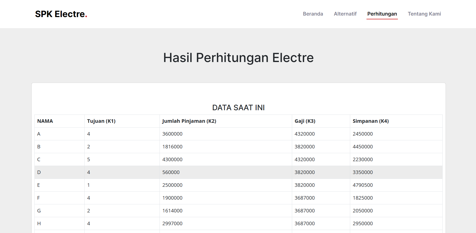Select the Simpanan (K4) column header
The width and height of the screenshot is (476, 233).
[370, 121]
